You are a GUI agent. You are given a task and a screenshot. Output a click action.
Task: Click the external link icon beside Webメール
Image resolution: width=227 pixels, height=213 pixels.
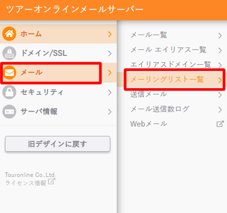[220, 124]
